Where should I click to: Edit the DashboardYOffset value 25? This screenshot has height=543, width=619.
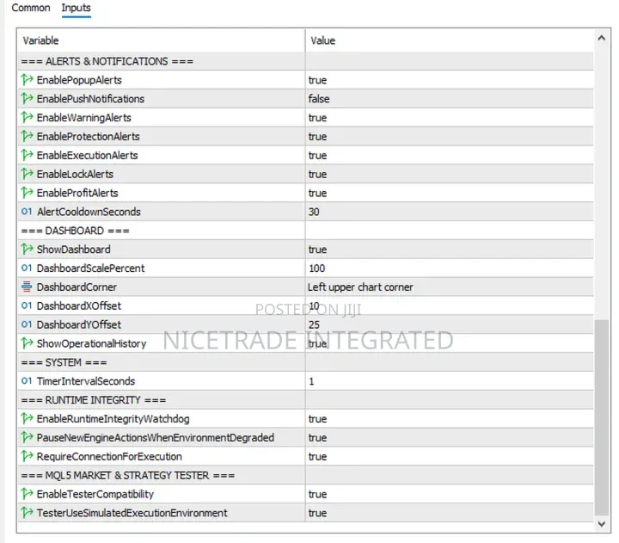coord(450,324)
